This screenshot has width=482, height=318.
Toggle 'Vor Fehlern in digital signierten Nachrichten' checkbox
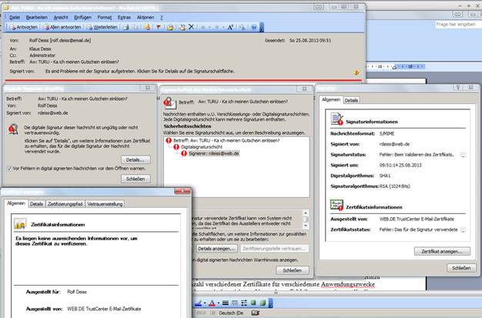(x=9, y=169)
